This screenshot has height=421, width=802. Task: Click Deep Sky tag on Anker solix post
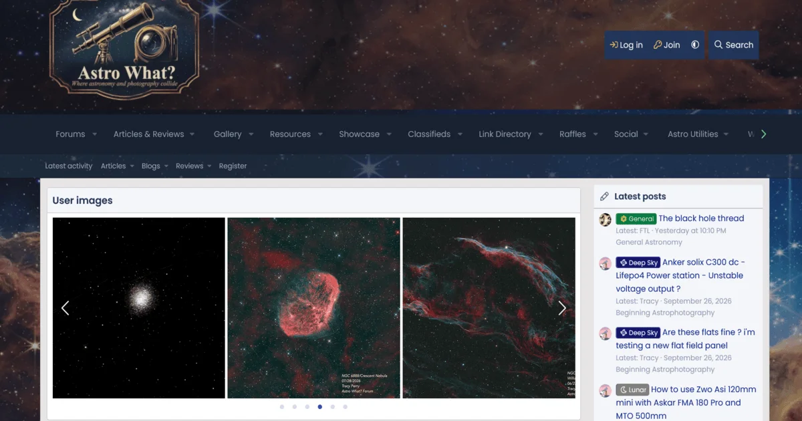638,263
